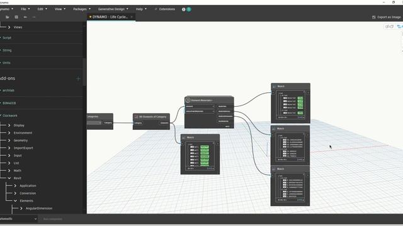Screen dimensions: 403x226
Task: Open the Edit menu
Action: (42, 9)
